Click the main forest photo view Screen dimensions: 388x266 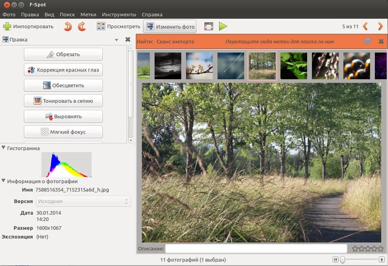261,162
